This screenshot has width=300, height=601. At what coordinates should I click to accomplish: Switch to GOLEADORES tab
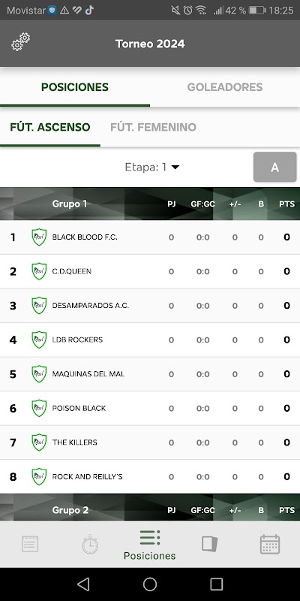tap(225, 87)
